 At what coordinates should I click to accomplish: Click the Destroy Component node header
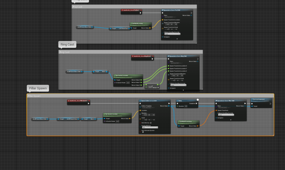(x=261, y=100)
